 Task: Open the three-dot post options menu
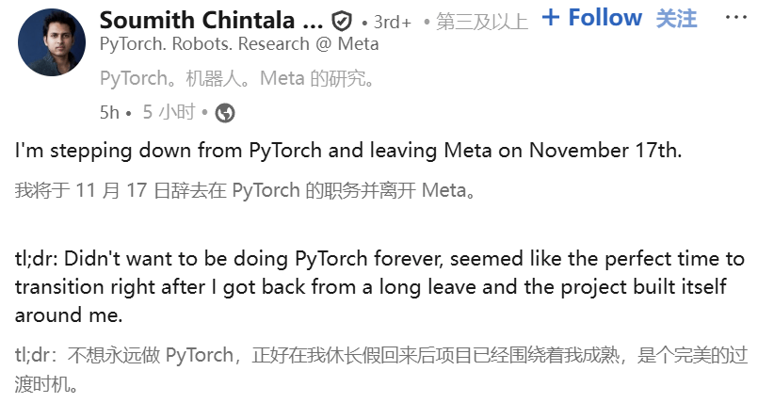tap(735, 19)
